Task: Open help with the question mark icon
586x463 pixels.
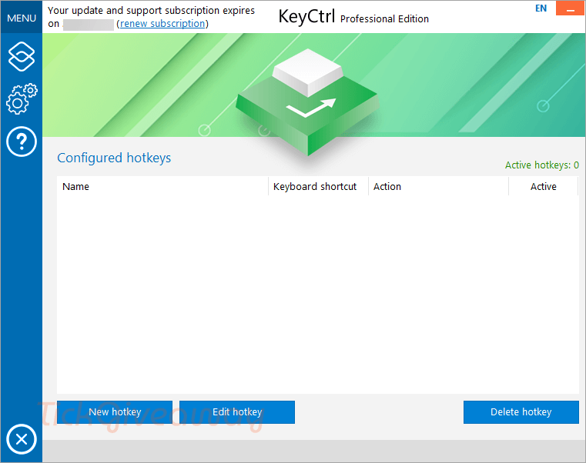Action: (22, 142)
